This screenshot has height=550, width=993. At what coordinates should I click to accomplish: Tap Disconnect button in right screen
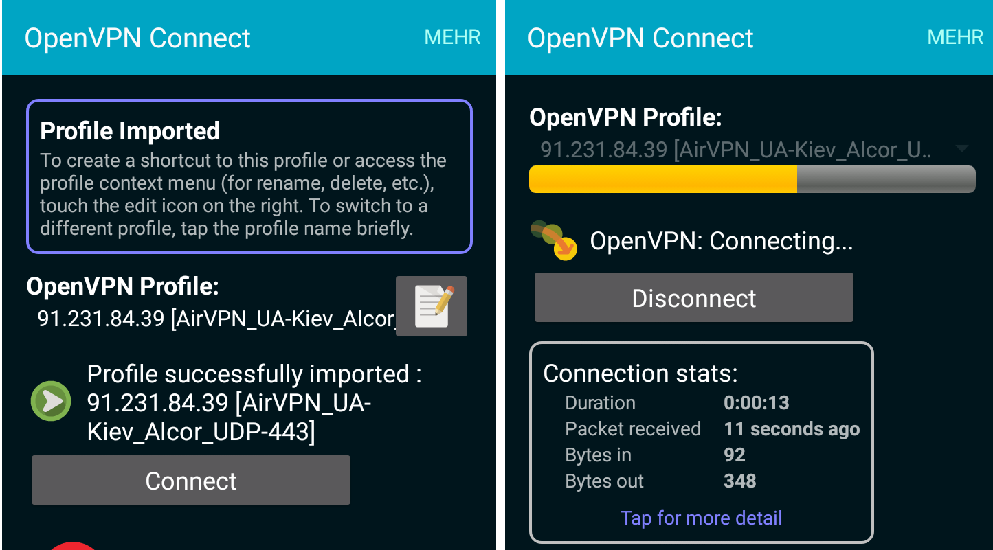[694, 298]
